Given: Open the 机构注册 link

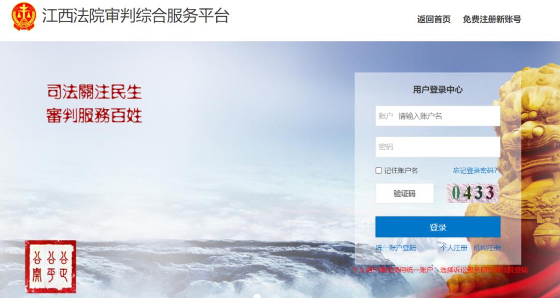Looking at the screenshot, I should [x=487, y=248].
